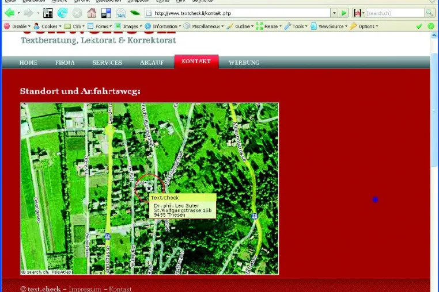439x292 pixels.
Task: Open the Disable developer menu
Action: point(17,26)
